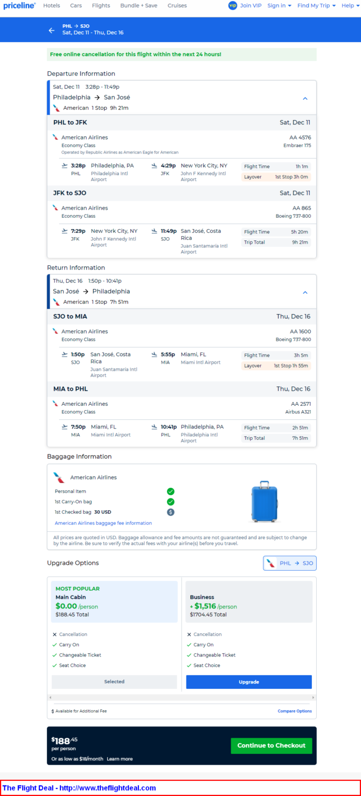Click the takeoff plane icon beside 3:28p

tap(65, 165)
